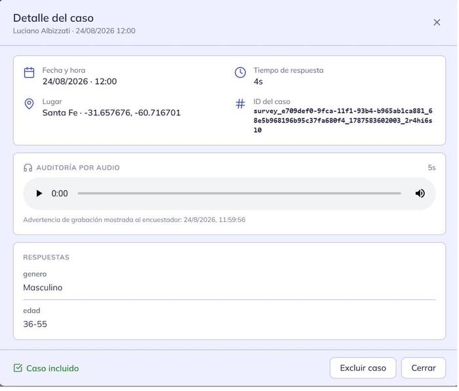Close the Detalle del caso dialog with X
Screen dimensions: 459x391
(437, 22)
